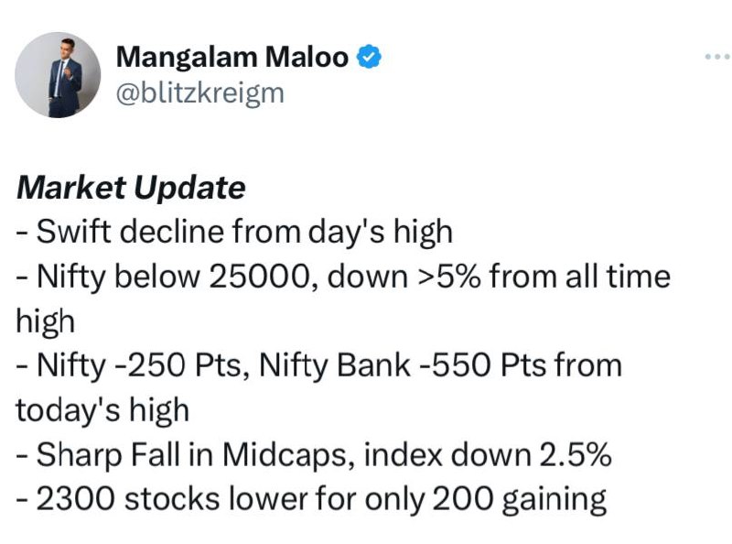Select the lone word "high" after "all time"
Screen dimensions: 732x544
45,321
